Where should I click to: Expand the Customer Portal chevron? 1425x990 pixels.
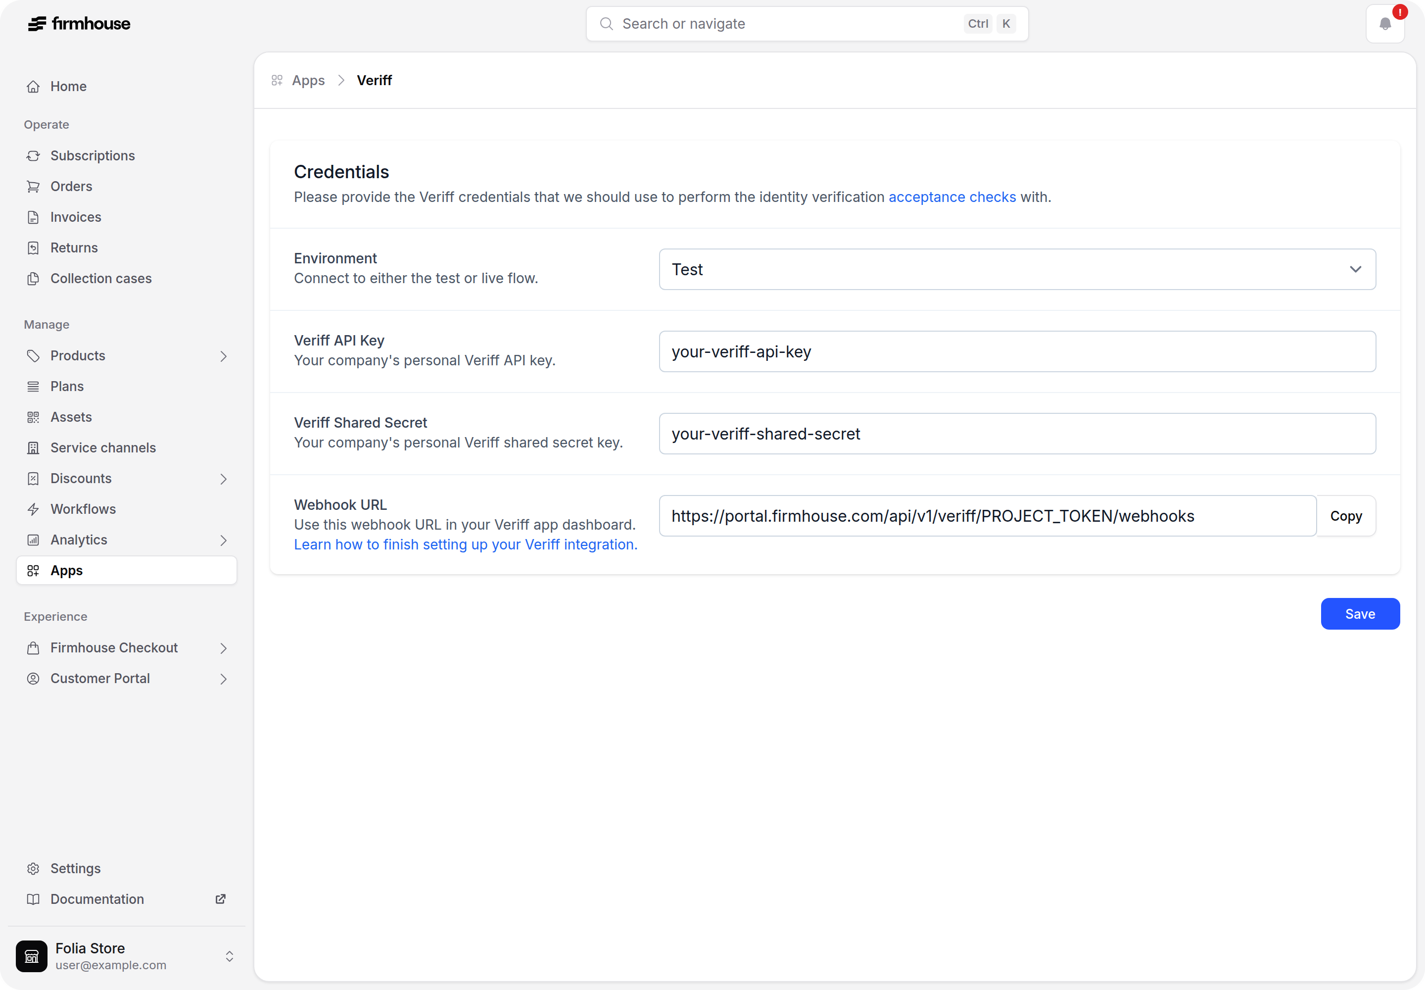[223, 679]
